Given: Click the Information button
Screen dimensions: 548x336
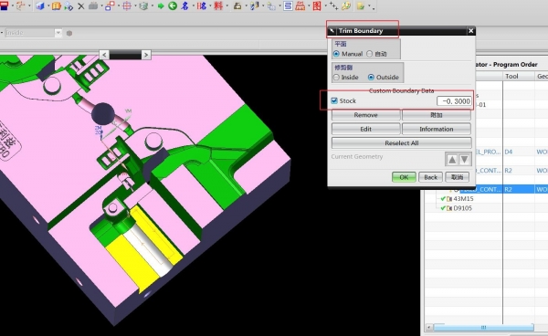Looking at the screenshot, I should point(437,129).
